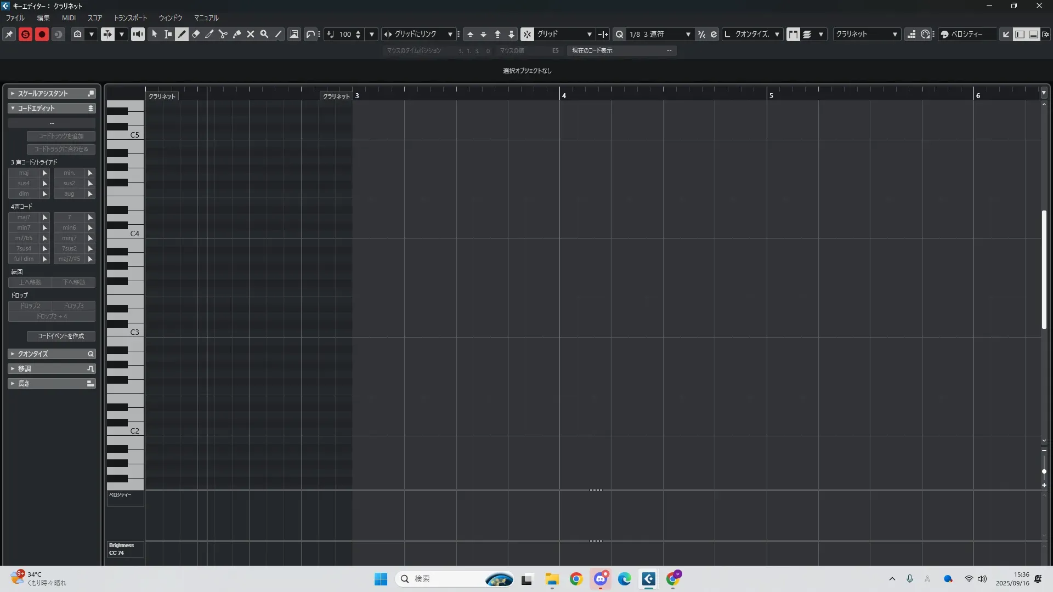Select the Split scissors tool

pyautogui.click(x=223, y=34)
